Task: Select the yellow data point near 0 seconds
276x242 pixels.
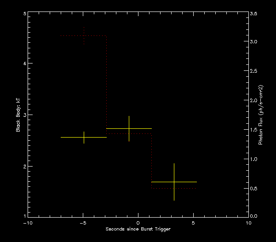Action: (129, 128)
